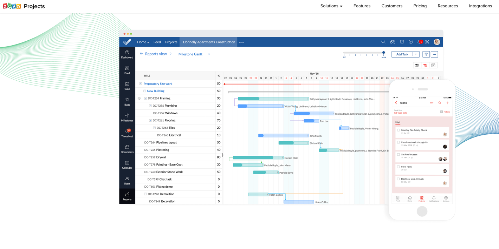Open the user profile avatar
Screen dimensions: 499x249
click(437, 42)
